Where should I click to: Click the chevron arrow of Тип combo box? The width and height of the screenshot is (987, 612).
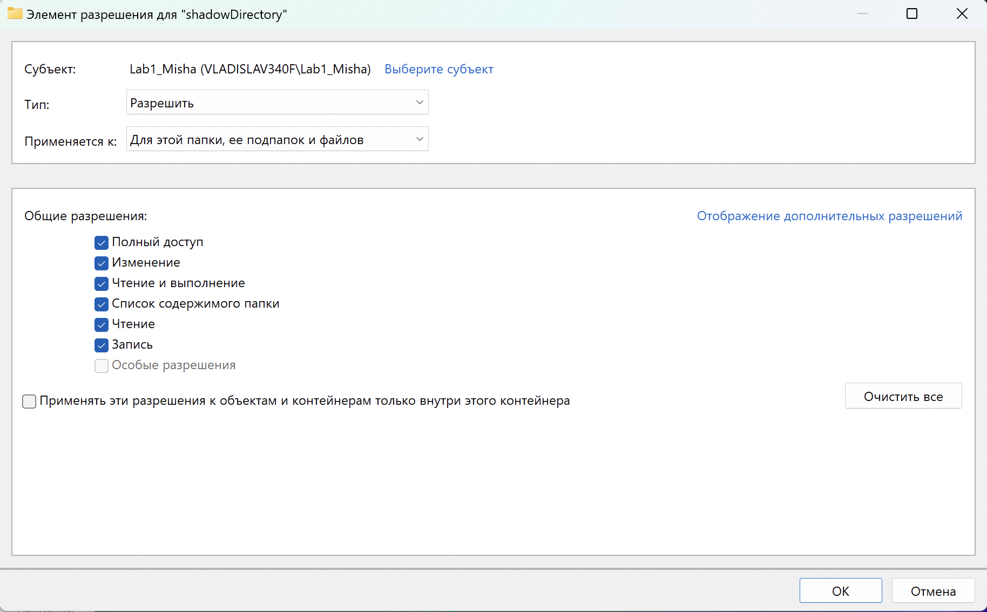click(419, 103)
